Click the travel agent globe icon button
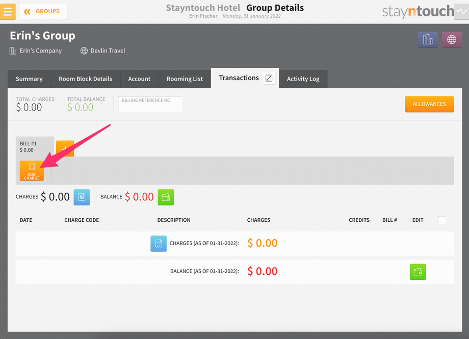Screen dimensions: 469x339 coord(452,39)
